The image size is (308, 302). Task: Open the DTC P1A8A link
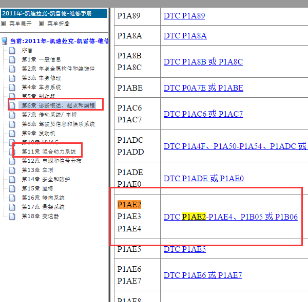pos(185,36)
